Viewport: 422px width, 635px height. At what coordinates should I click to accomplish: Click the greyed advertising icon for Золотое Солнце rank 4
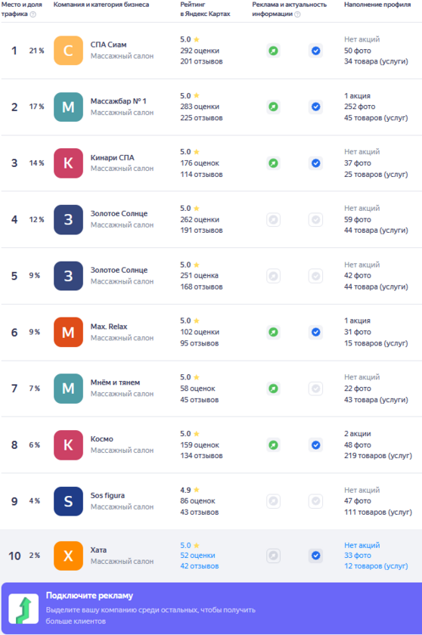pos(273,219)
